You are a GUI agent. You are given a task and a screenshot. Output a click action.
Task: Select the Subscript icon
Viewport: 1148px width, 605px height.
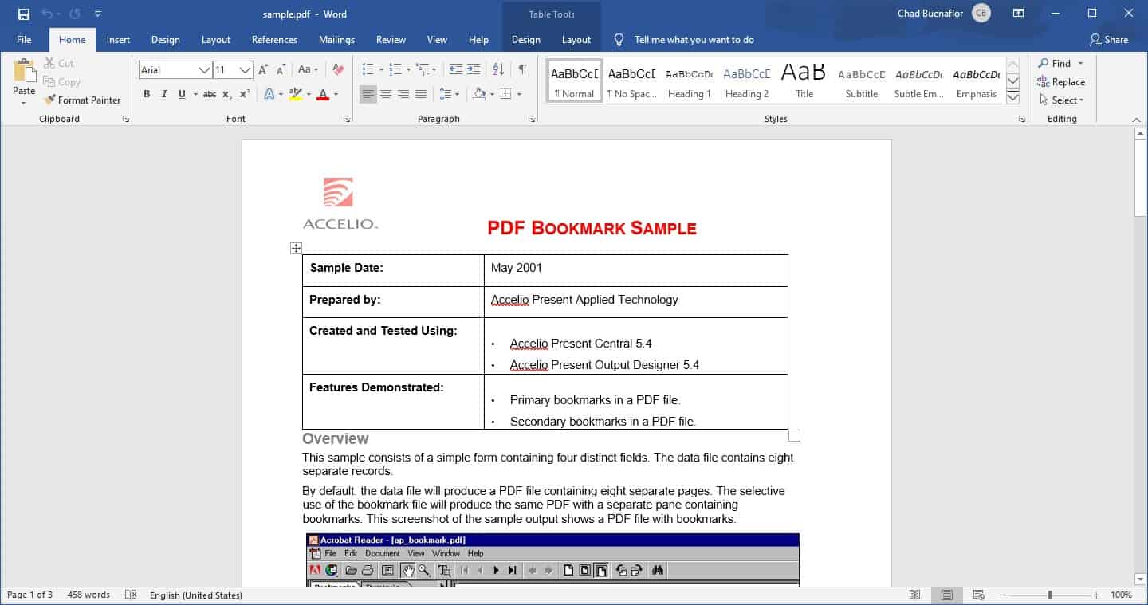coord(227,93)
